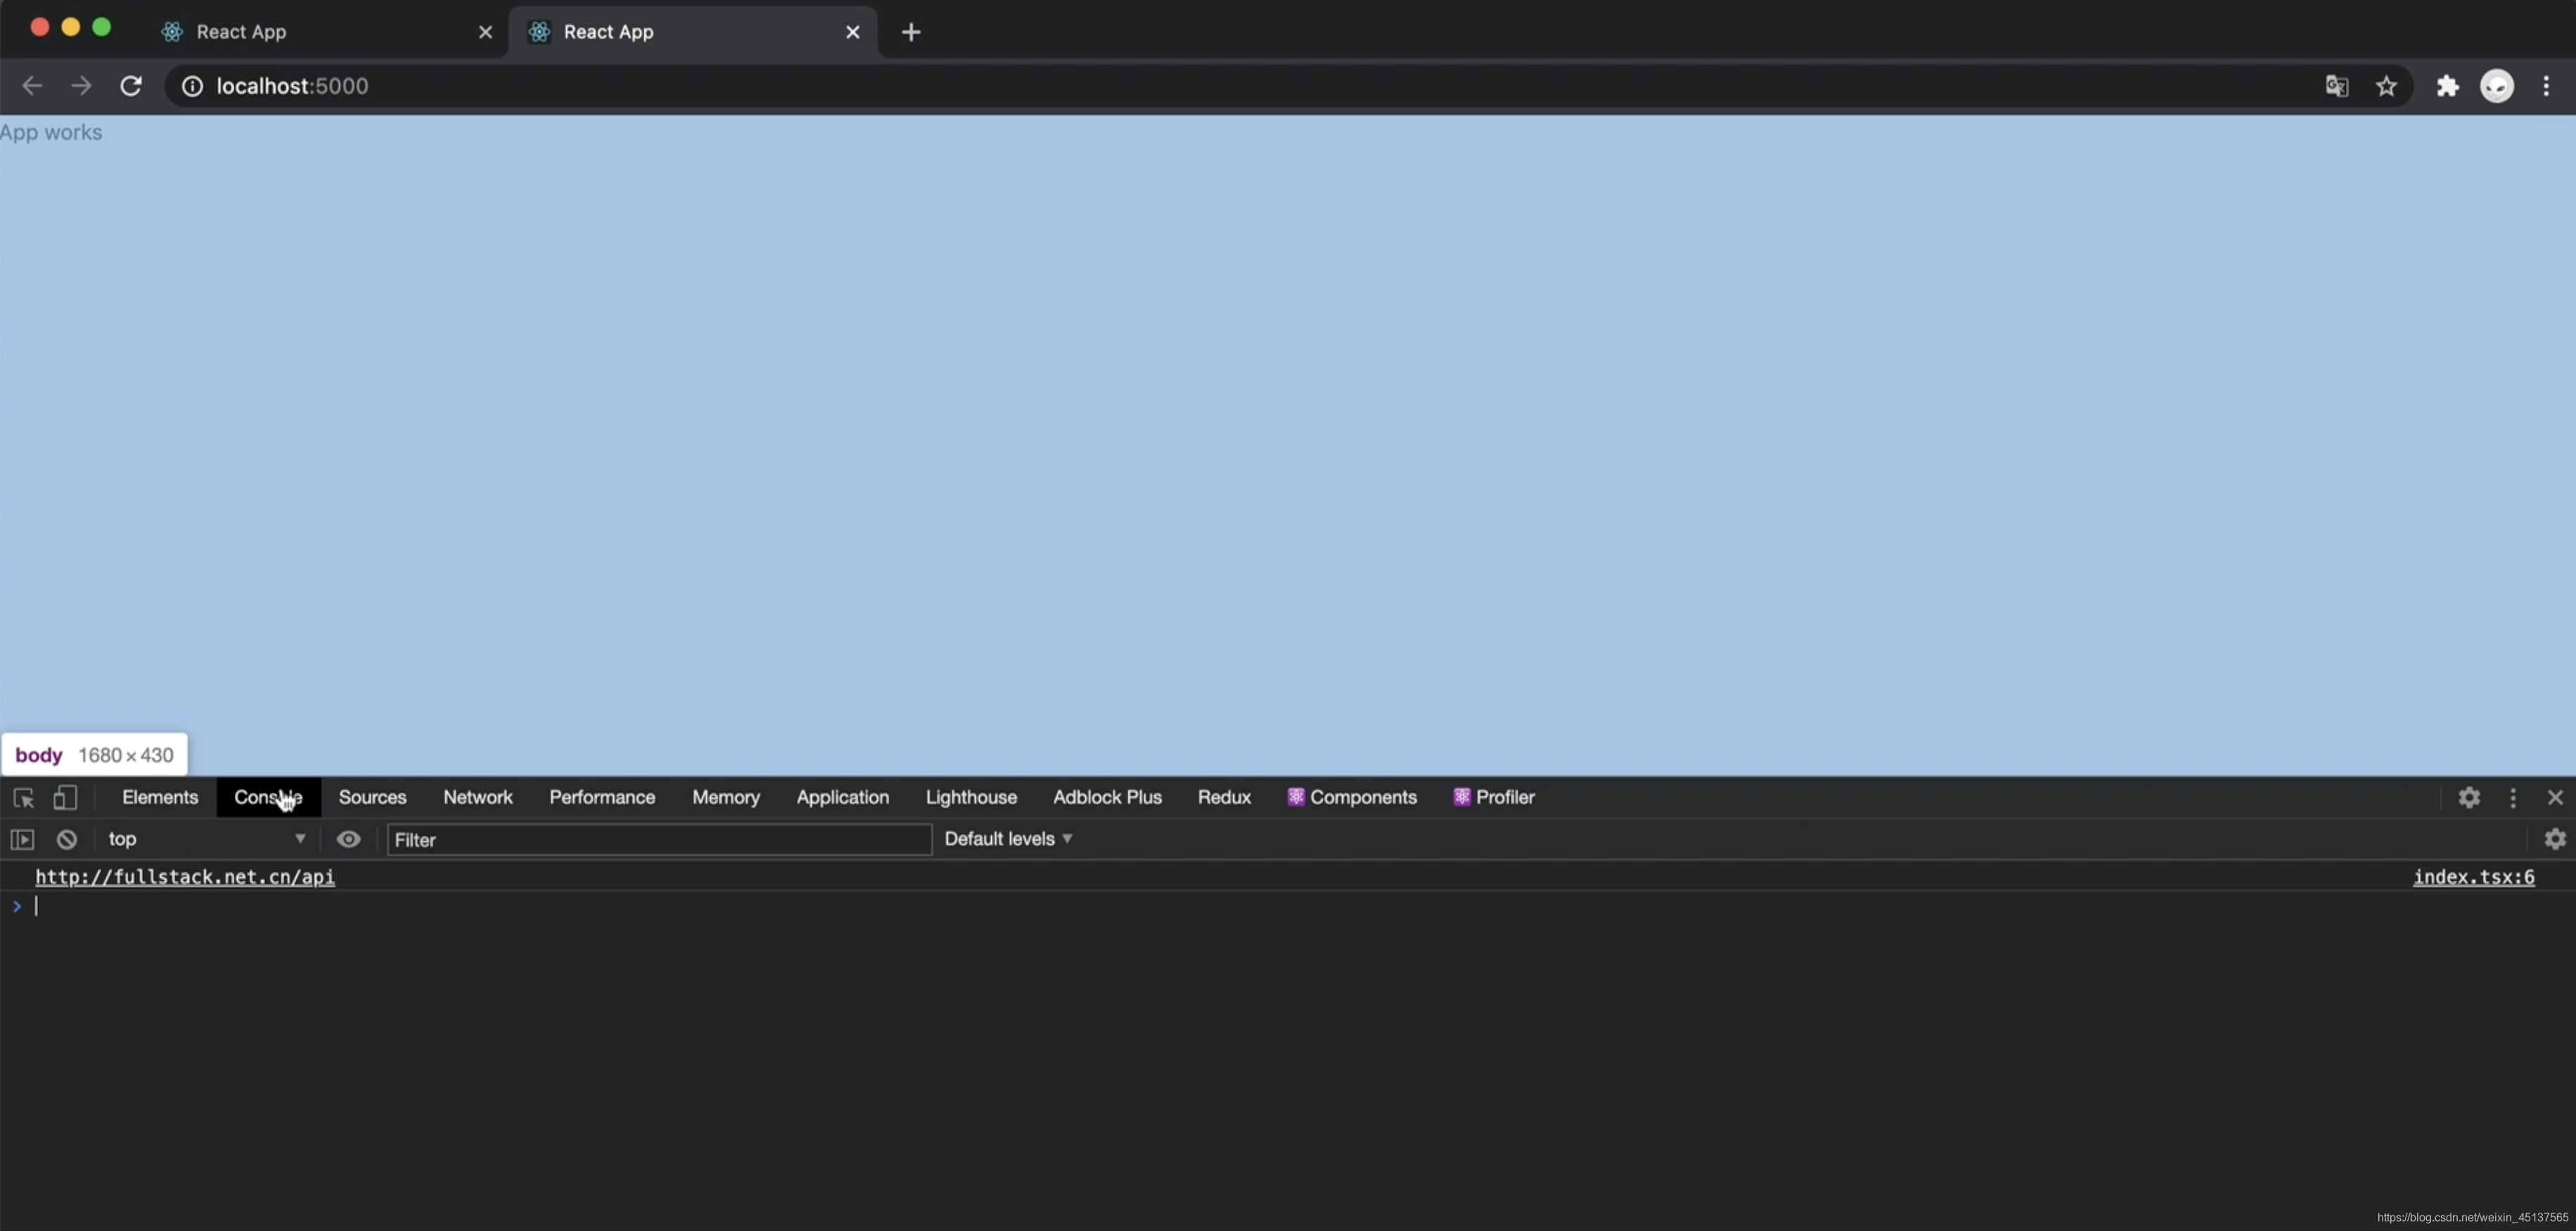The width and height of the screenshot is (2576, 1231).
Task: Switch to the first React App tab
Action: pyautogui.click(x=325, y=32)
